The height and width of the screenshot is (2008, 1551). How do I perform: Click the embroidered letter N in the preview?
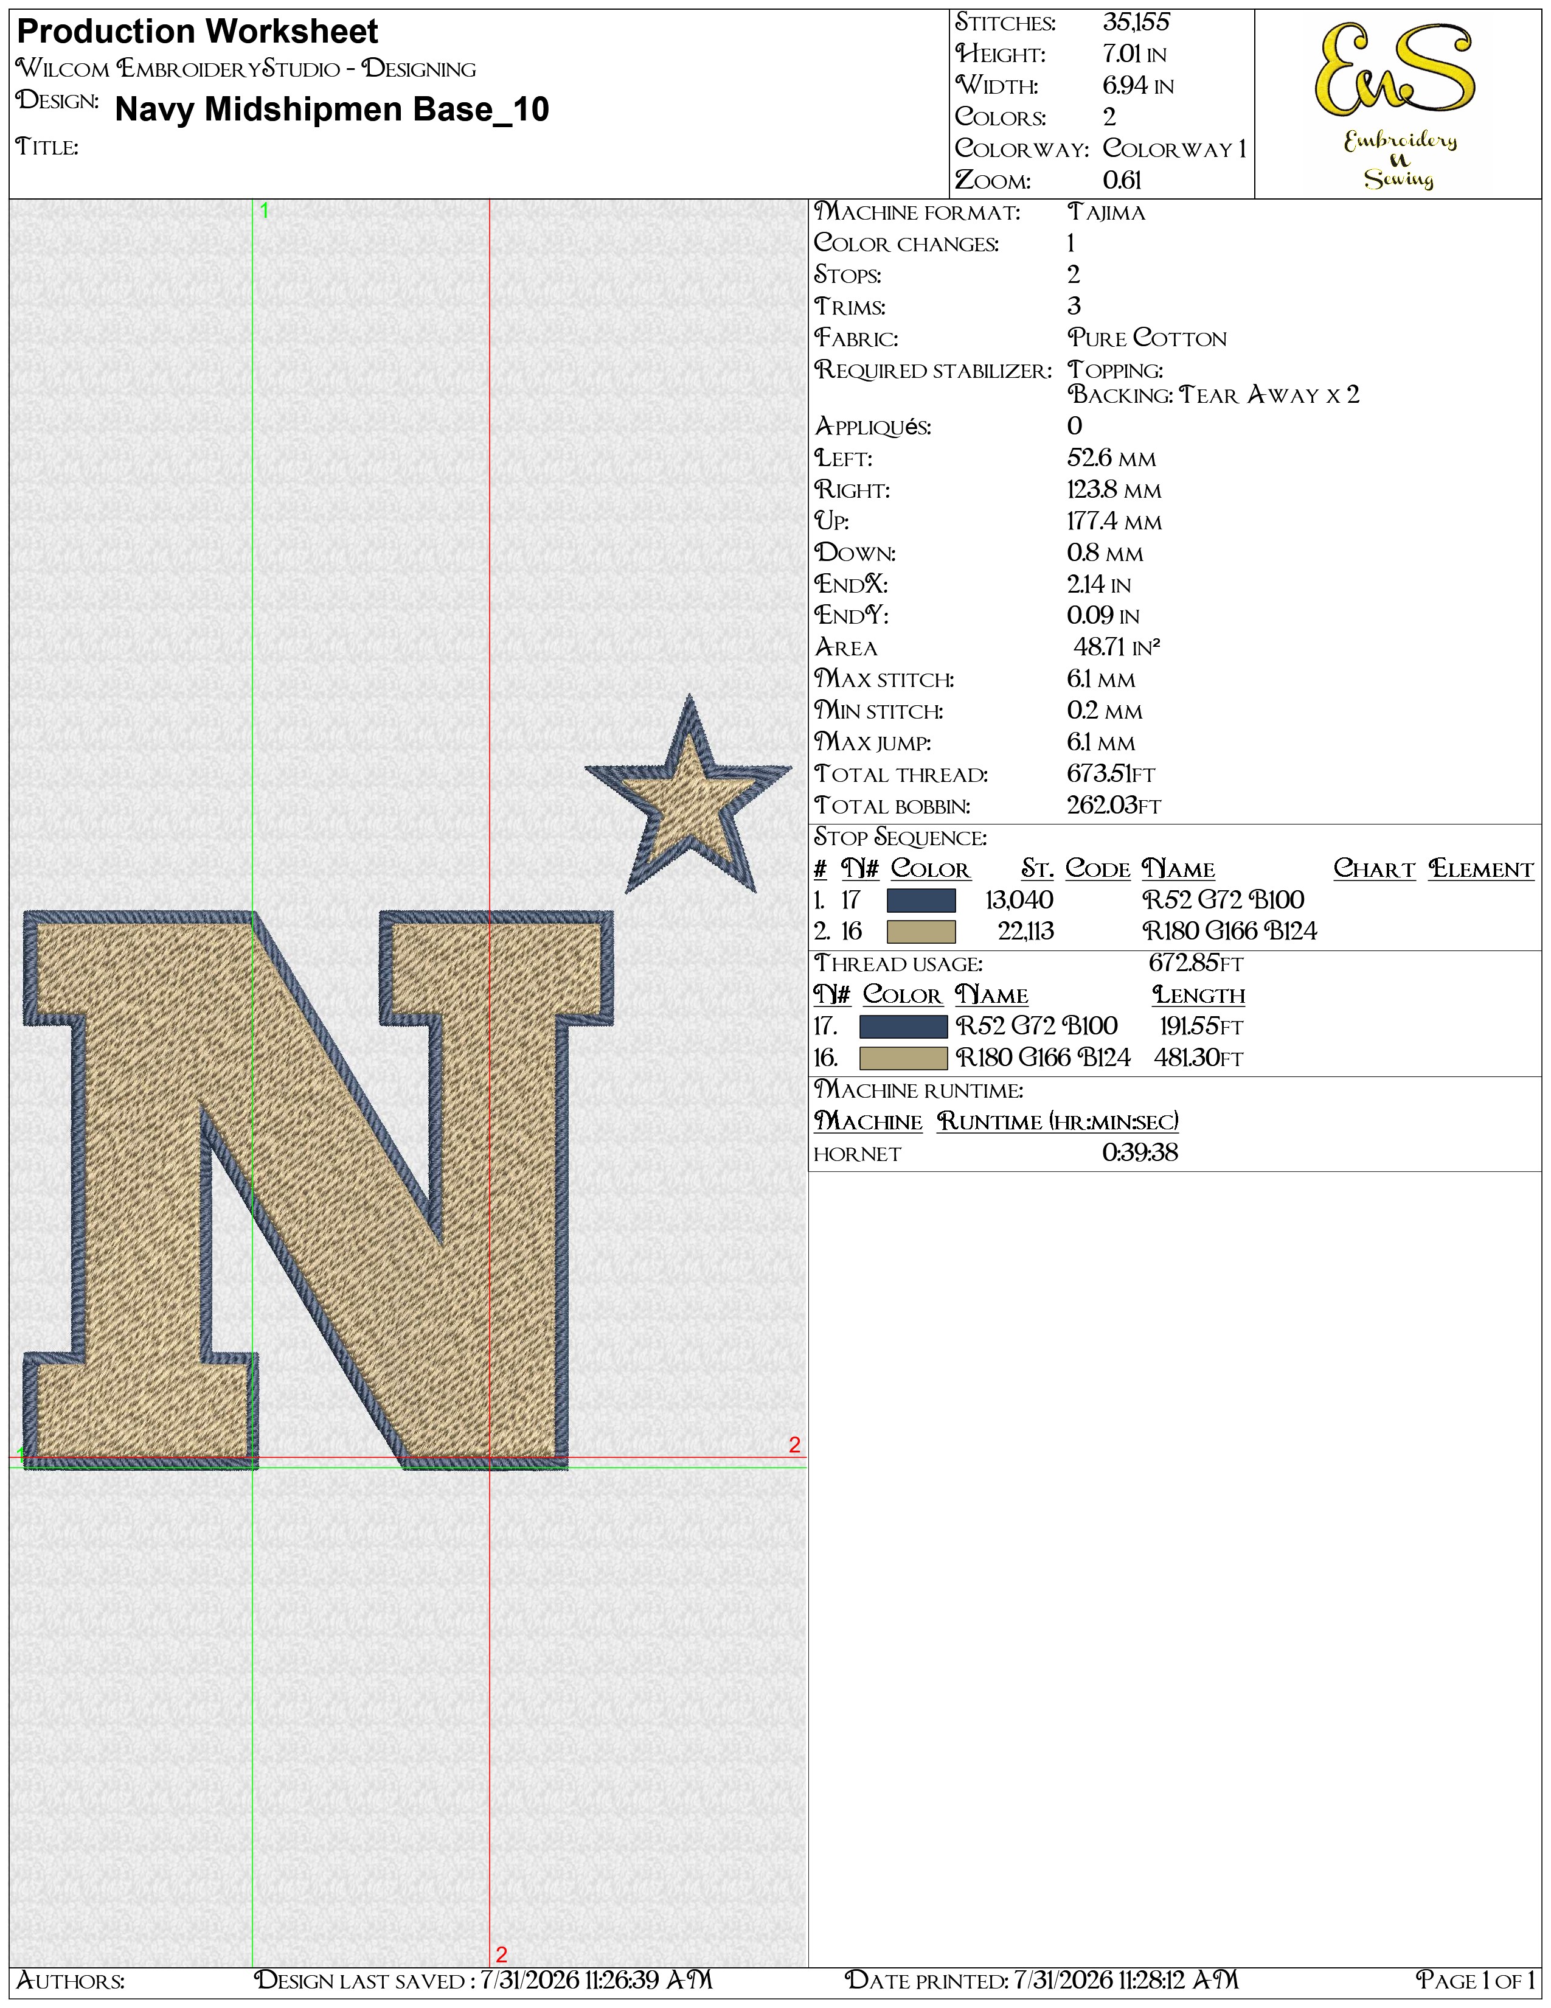318,1190
